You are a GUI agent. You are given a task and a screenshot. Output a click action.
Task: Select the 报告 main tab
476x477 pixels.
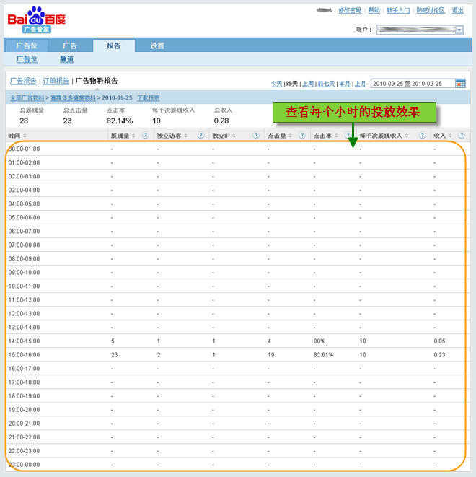[114, 45]
